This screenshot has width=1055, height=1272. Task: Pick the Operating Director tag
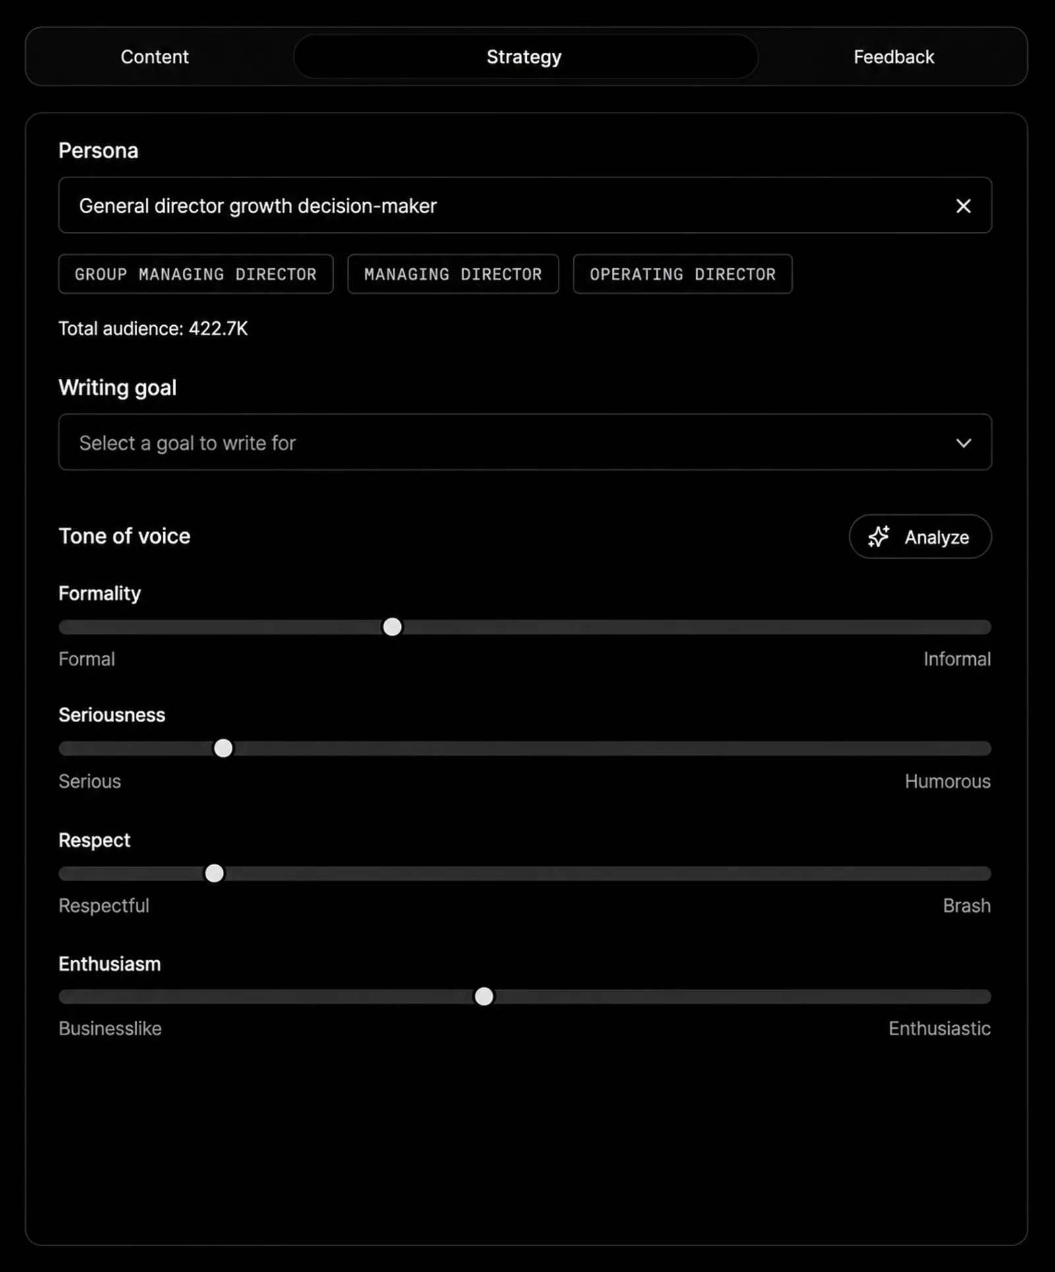(x=682, y=274)
